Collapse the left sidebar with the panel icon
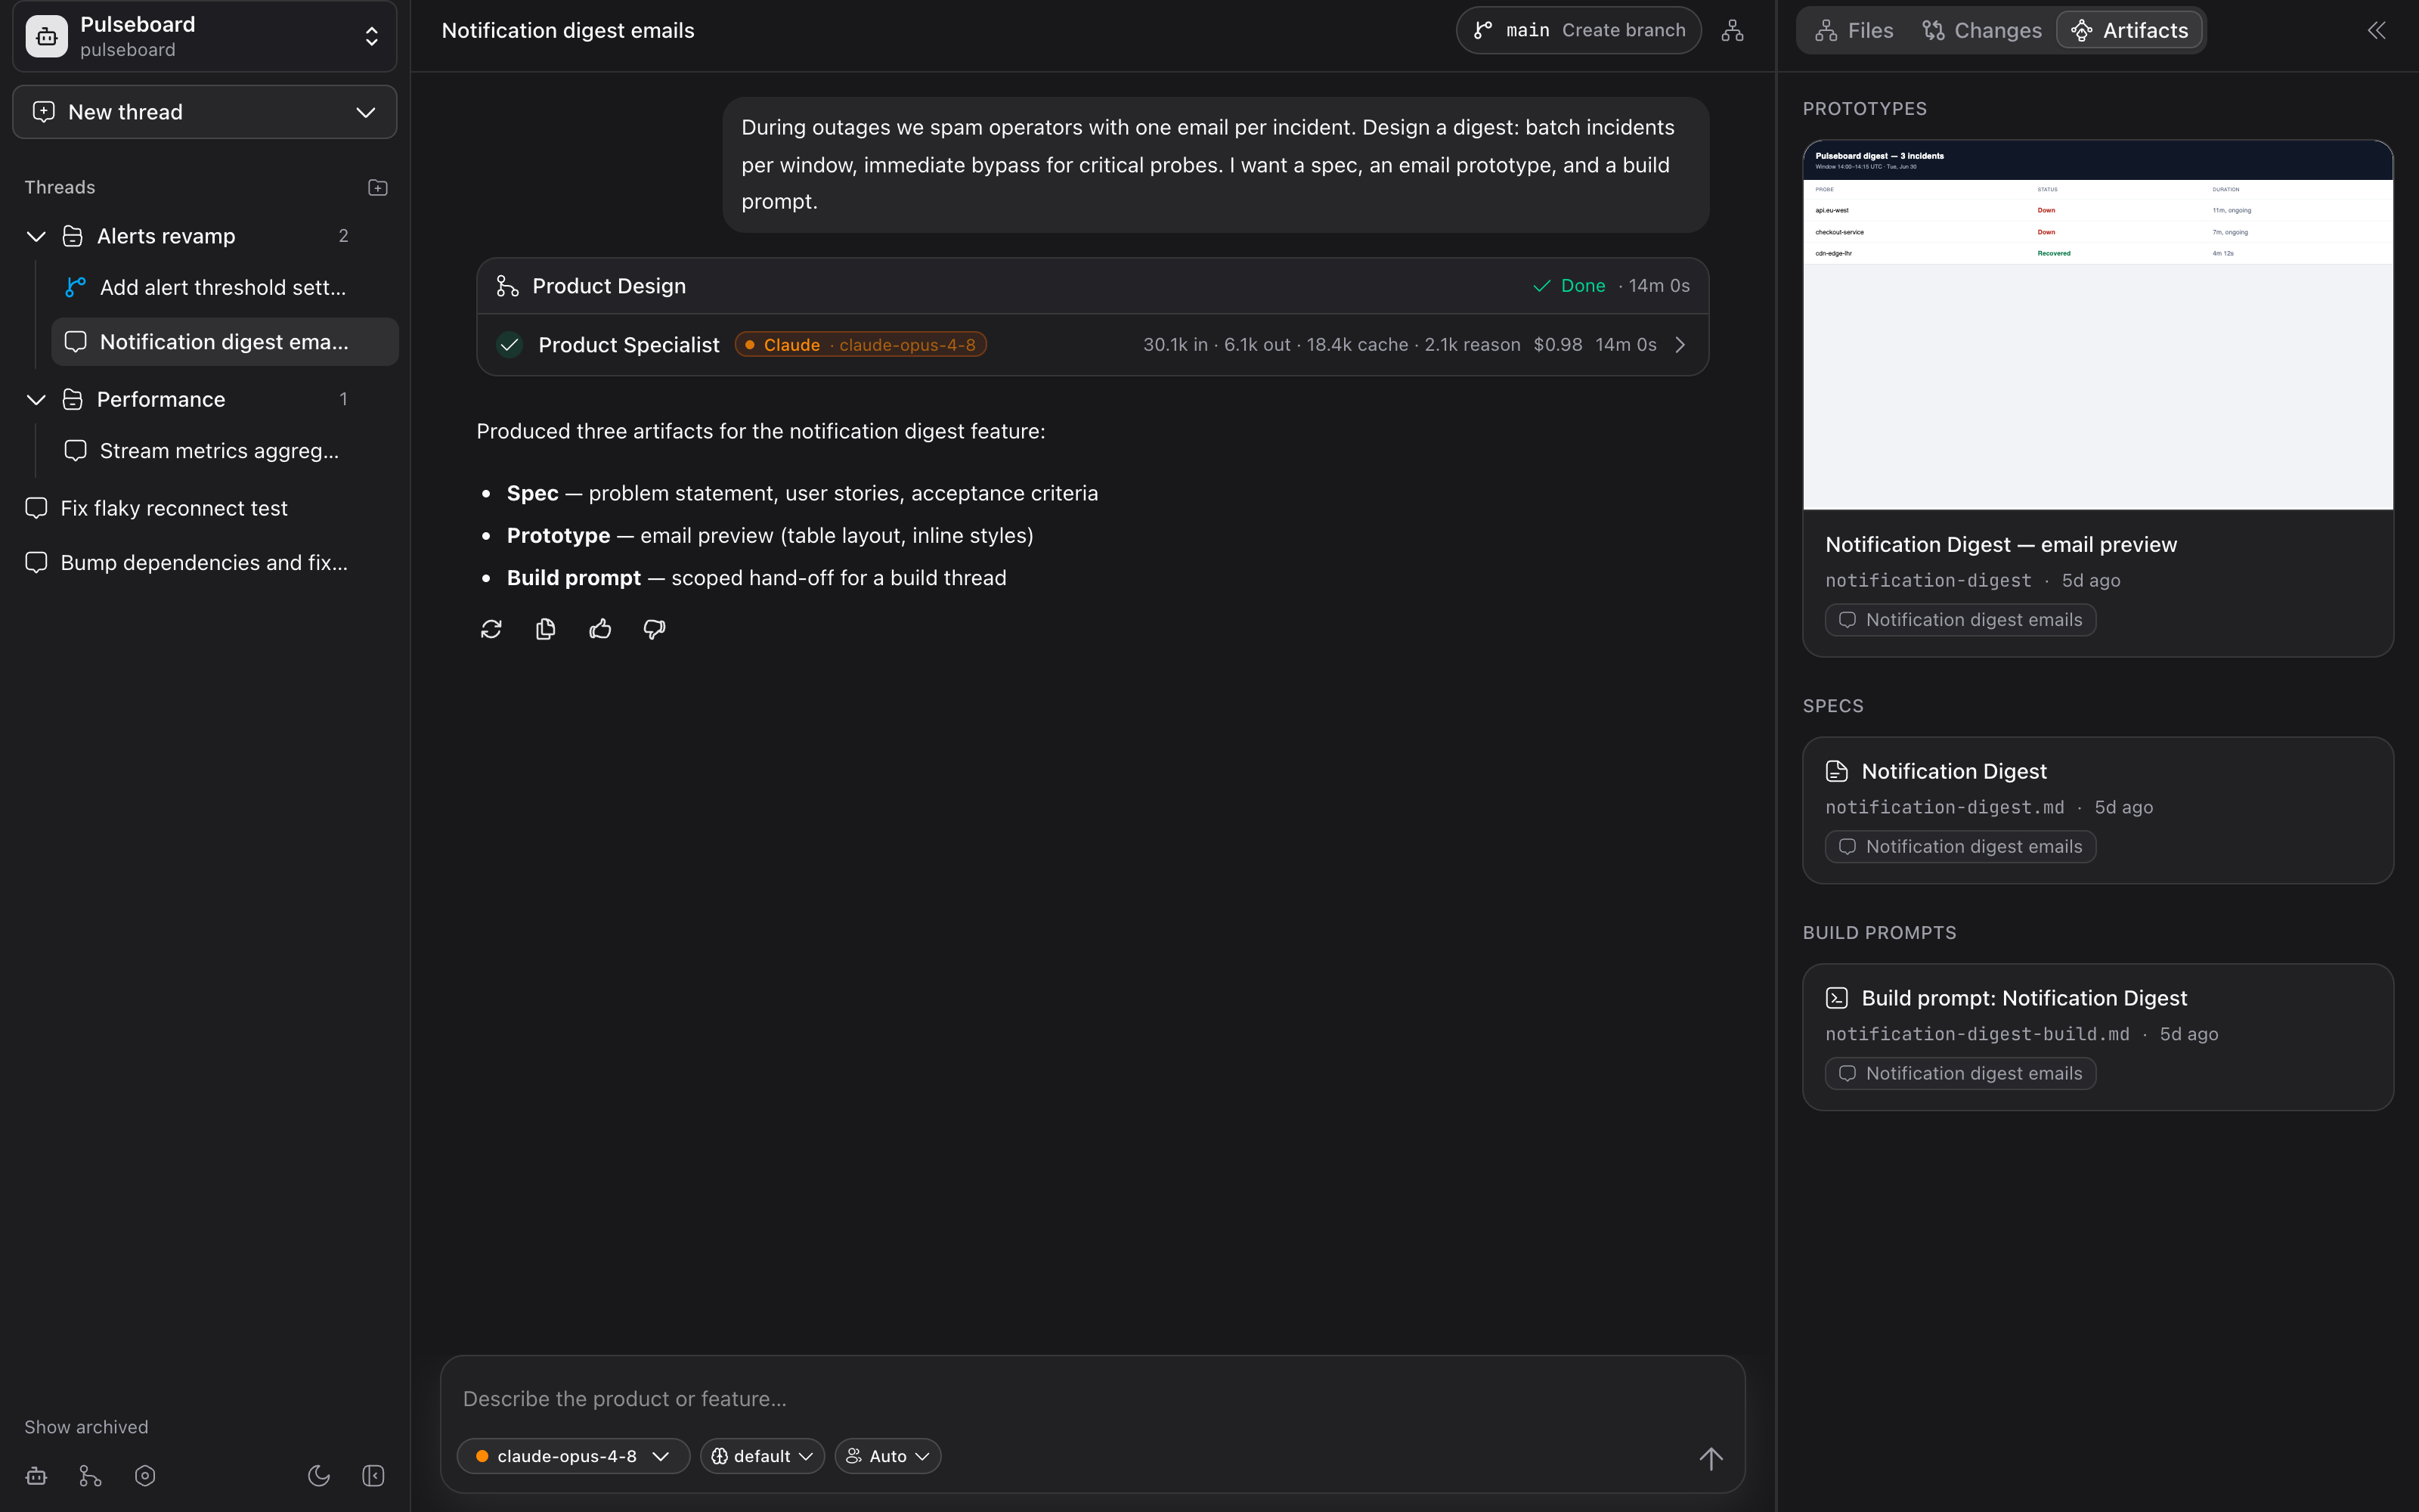This screenshot has height=1512, width=2419. (x=373, y=1476)
